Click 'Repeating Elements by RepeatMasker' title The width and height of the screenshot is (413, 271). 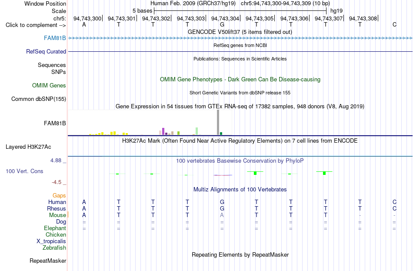(240, 254)
